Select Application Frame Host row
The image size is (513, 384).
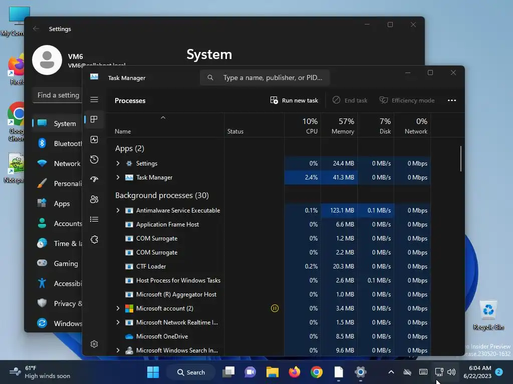269,224
